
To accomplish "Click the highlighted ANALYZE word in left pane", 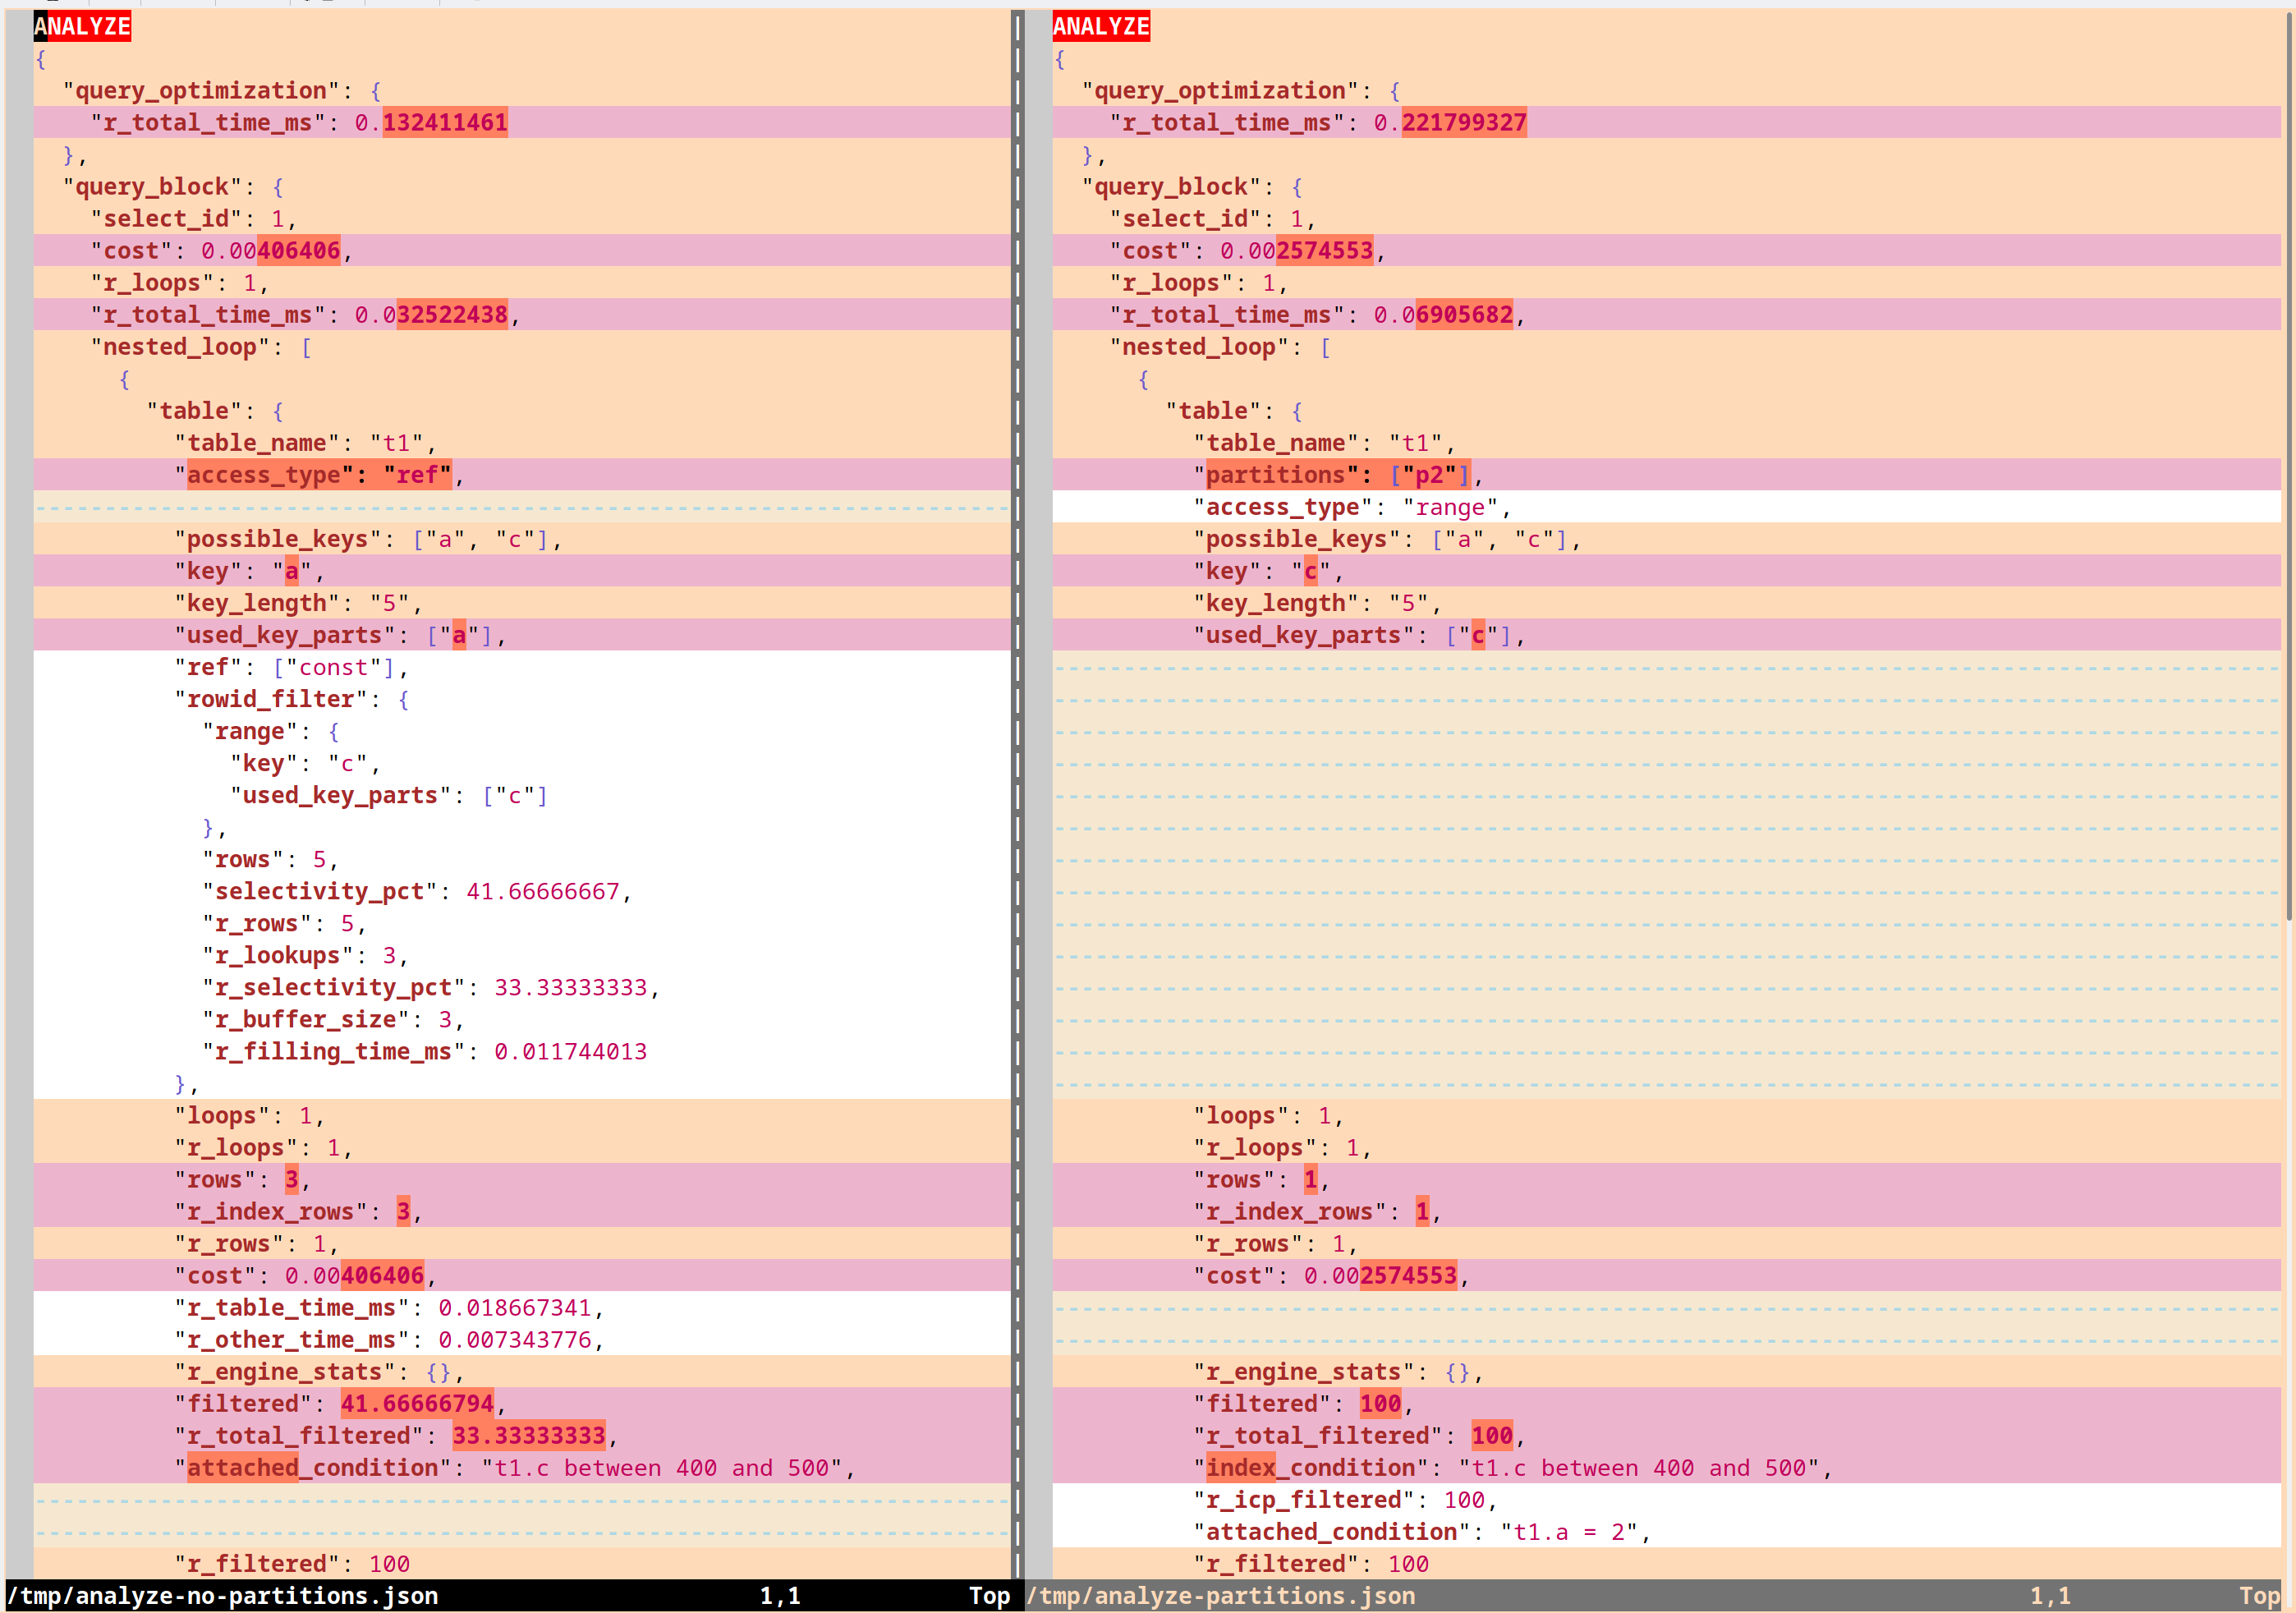I will [x=82, y=26].
